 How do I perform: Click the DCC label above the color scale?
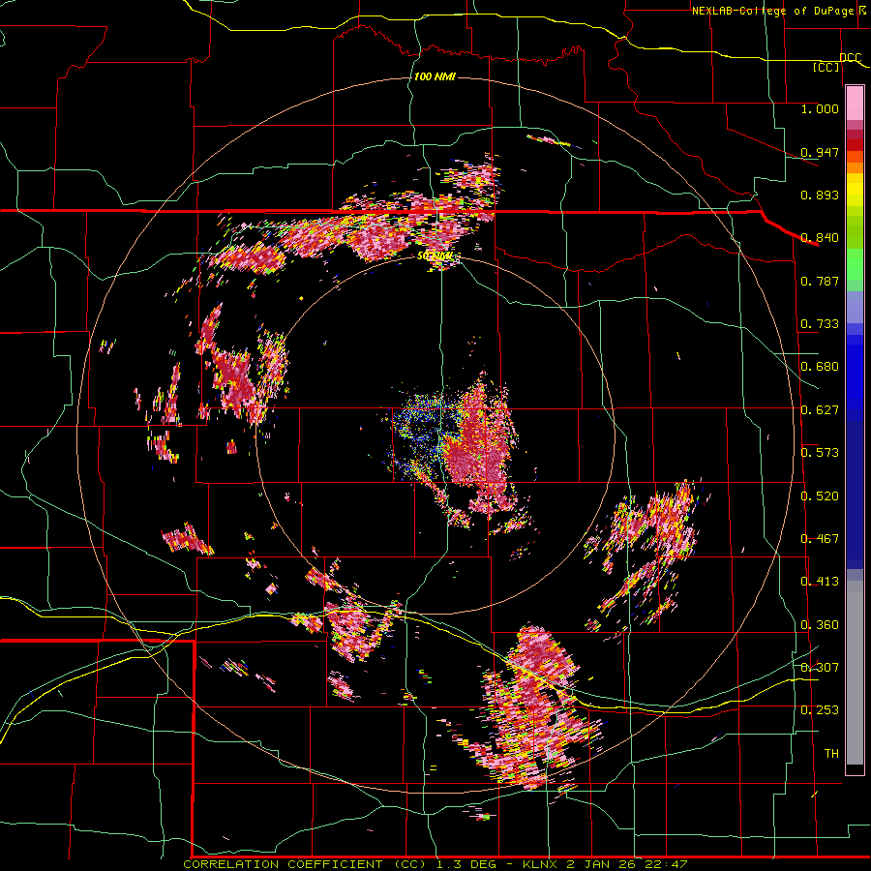pos(851,58)
